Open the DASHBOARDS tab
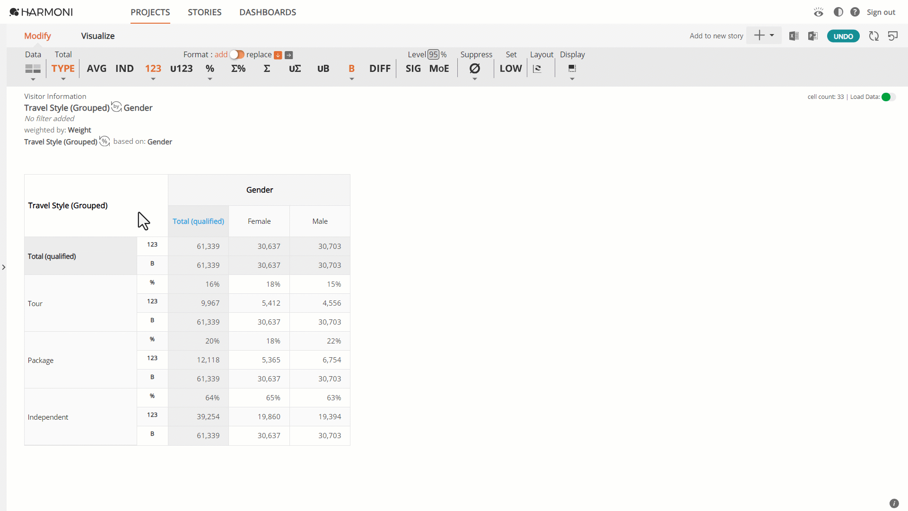908x511 pixels. click(x=268, y=12)
